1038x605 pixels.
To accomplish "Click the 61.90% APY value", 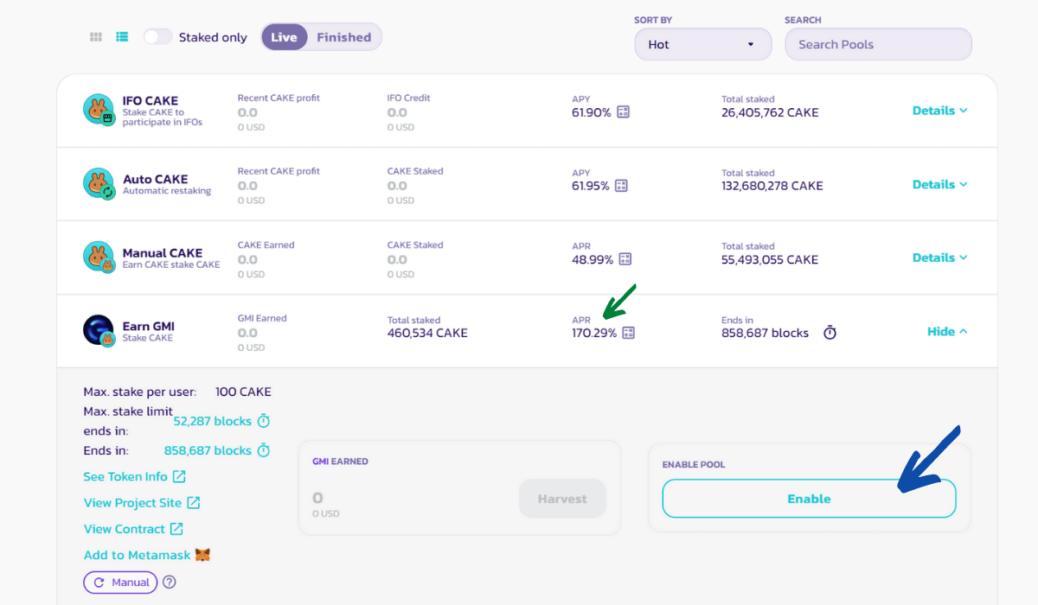I will pos(592,112).
